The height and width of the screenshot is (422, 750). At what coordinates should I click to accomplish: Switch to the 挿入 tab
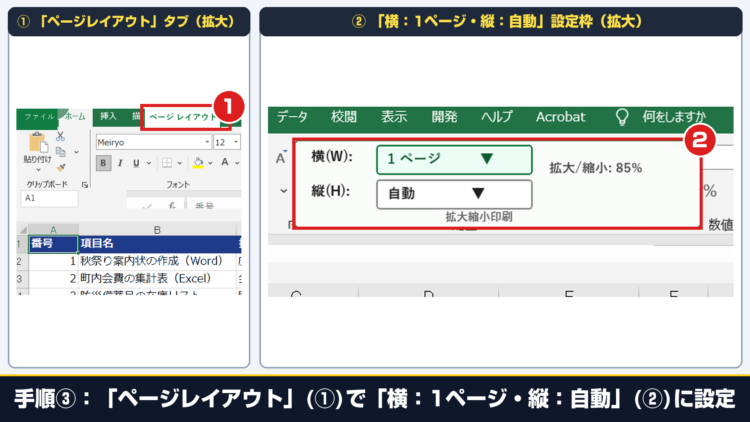(x=108, y=116)
